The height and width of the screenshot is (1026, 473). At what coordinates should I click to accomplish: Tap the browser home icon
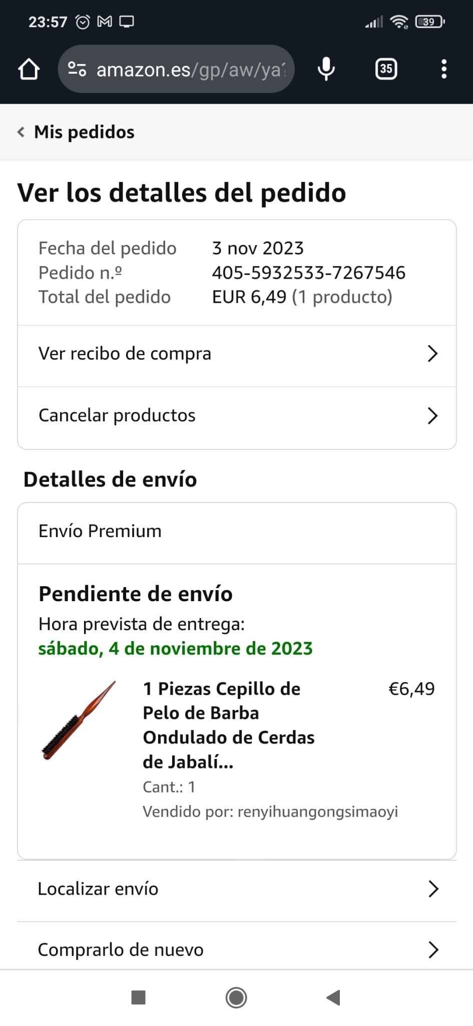click(x=29, y=69)
